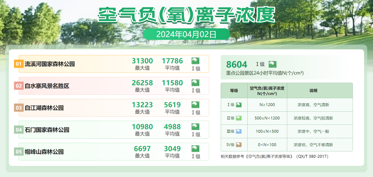Click the grade icon in 白水寨风景名胜区 row
The width and height of the screenshot is (373, 177).
click(195, 83)
